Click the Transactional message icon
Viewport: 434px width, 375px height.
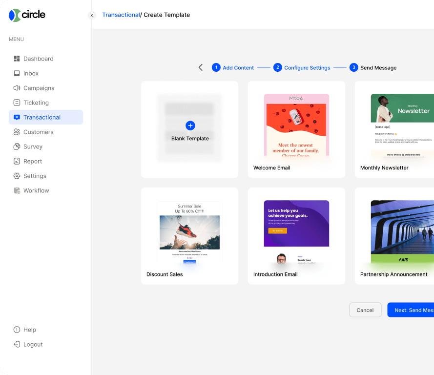click(17, 117)
